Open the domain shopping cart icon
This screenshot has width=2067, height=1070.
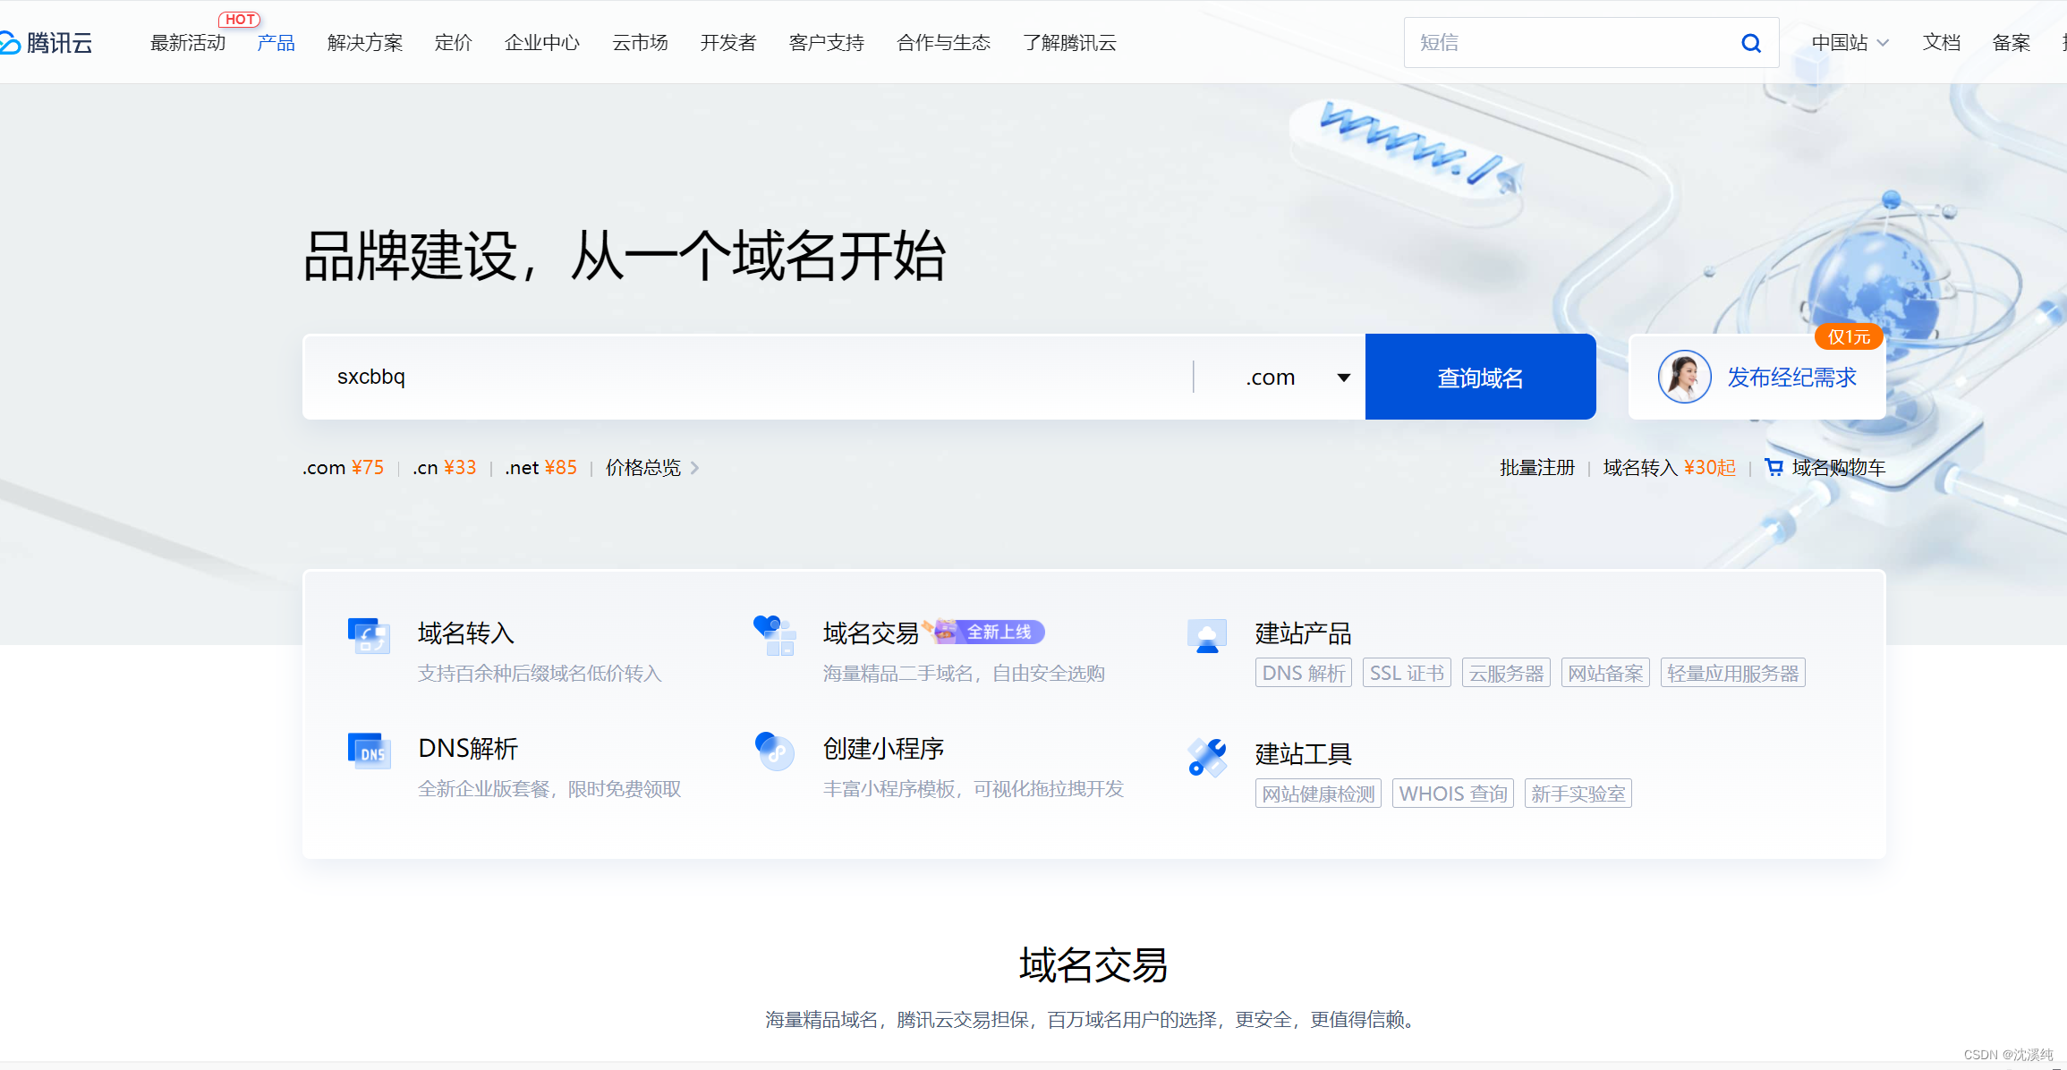tap(1774, 467)
